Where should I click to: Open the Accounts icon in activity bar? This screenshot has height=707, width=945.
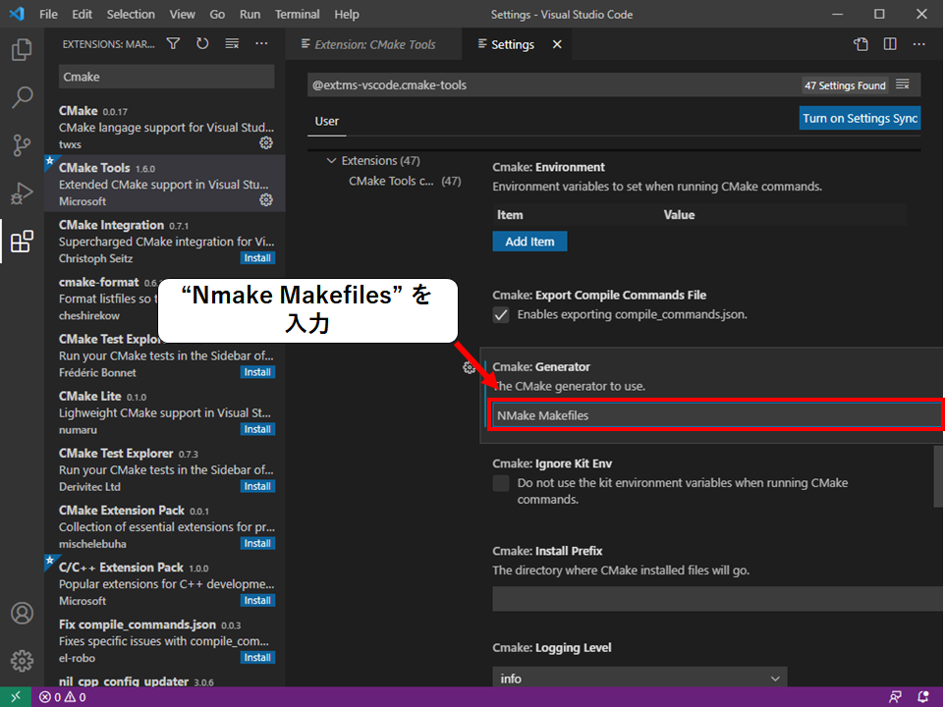pyautogui.click(x=22, y=613)
